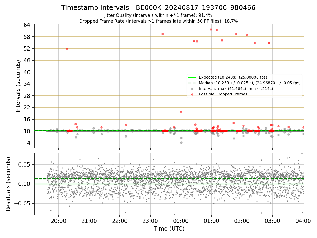Click the plot title "Timestamp Intervals - BE000K_20240817_193706_980466"
The image size is (317, 238).
(x=158, y=8)
